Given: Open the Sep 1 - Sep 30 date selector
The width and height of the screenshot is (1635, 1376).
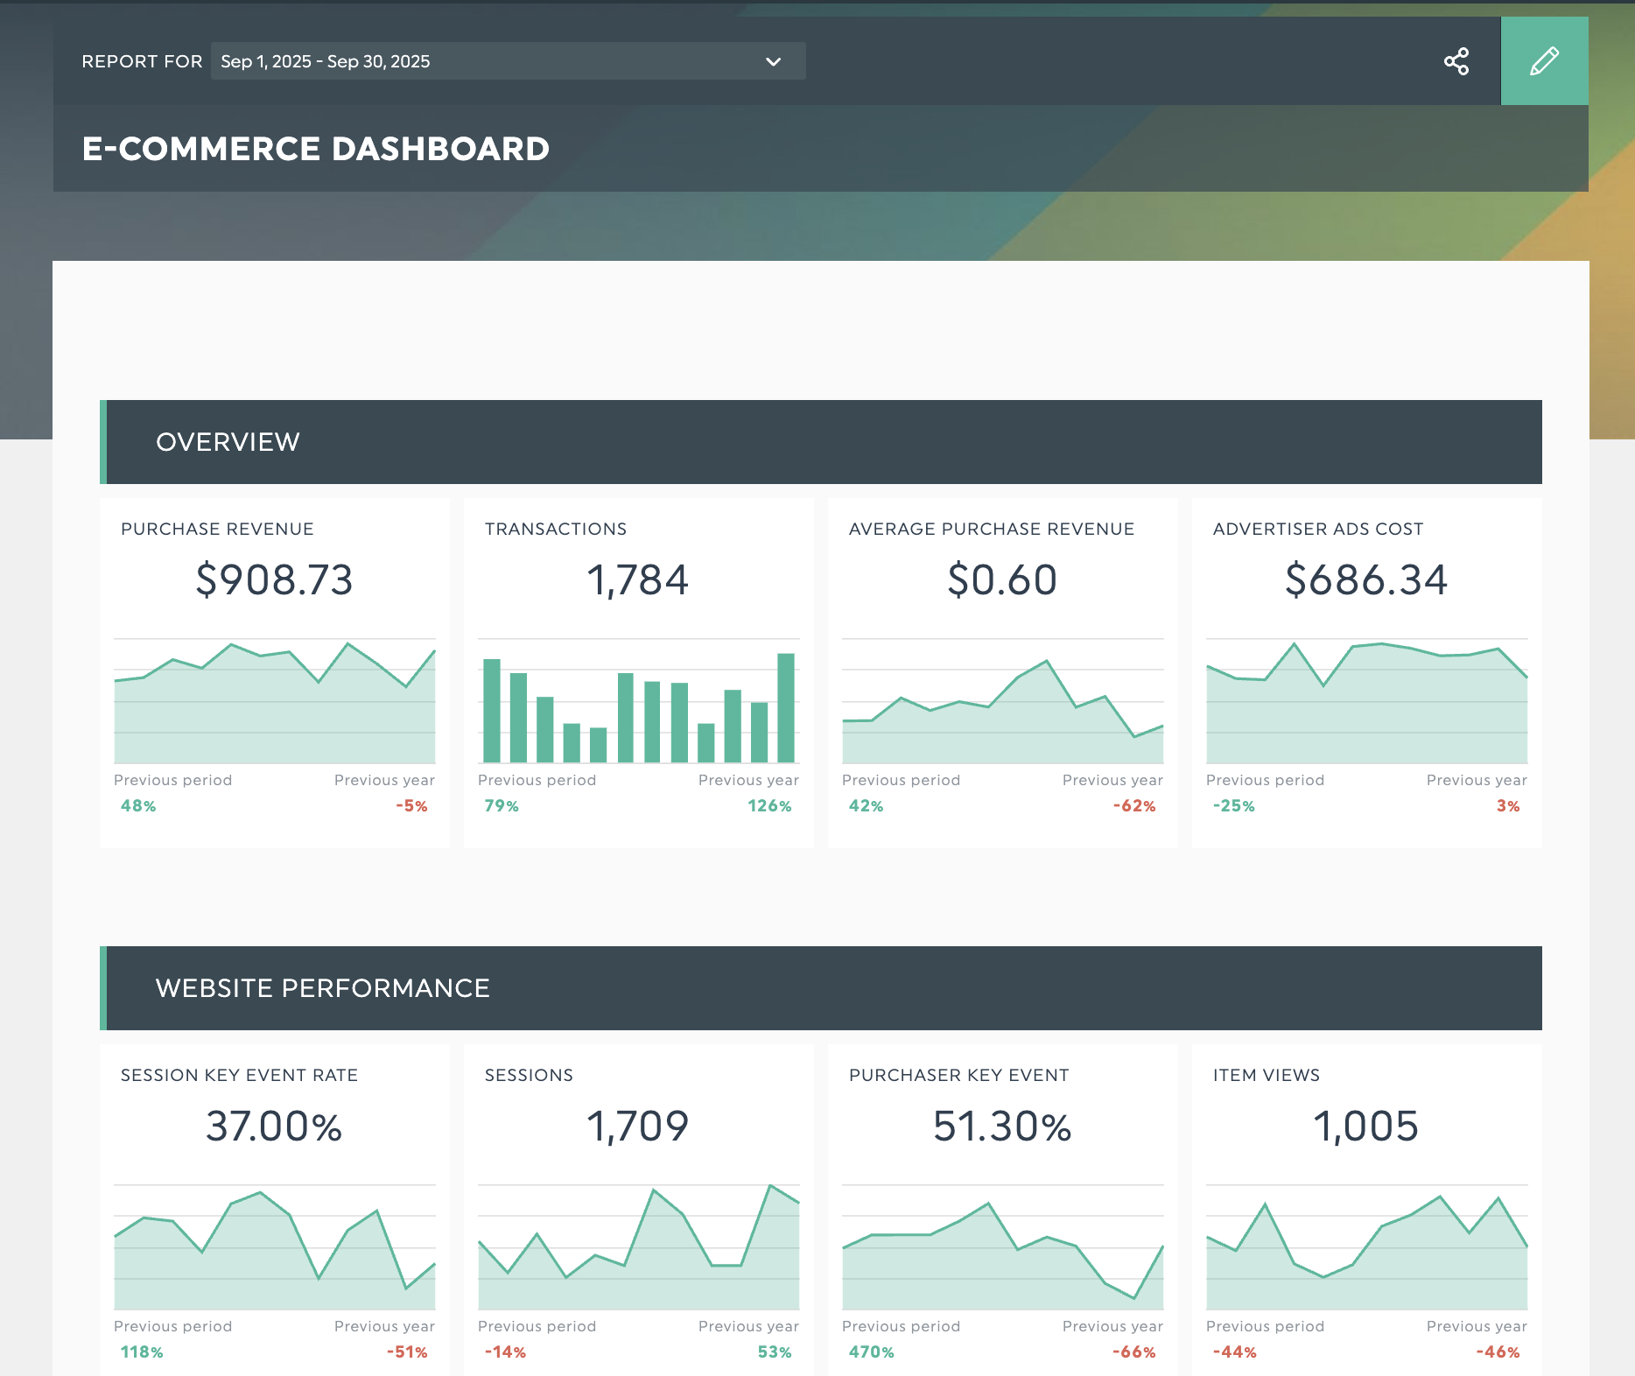Looking at the screenshot, I should pyautogui.click(x=508, y=61).
